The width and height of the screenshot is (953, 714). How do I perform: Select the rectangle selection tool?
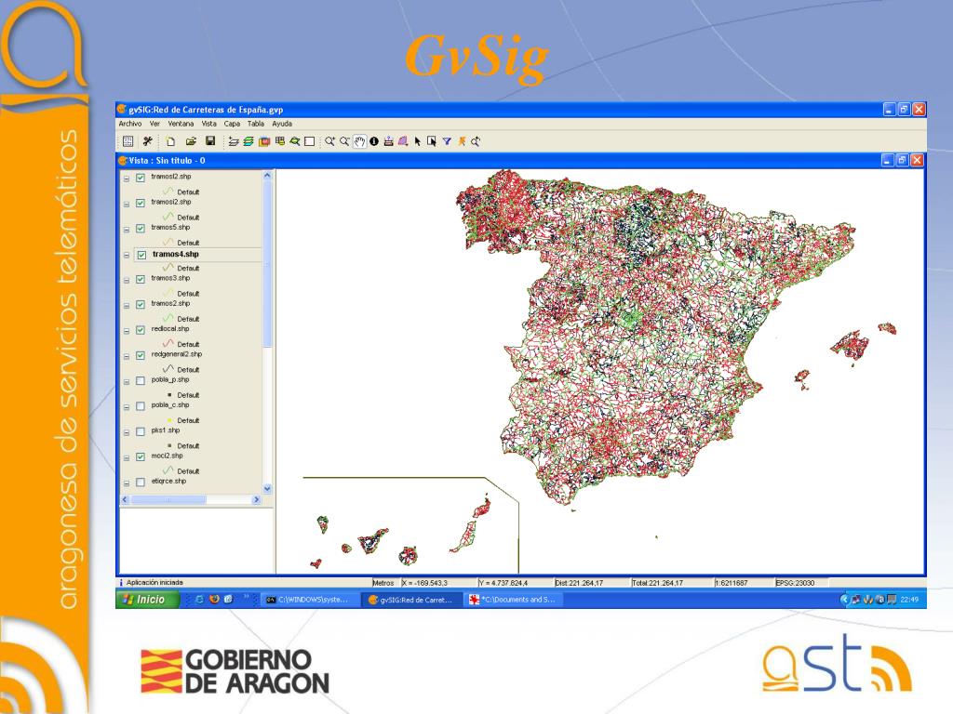(432, 141)
